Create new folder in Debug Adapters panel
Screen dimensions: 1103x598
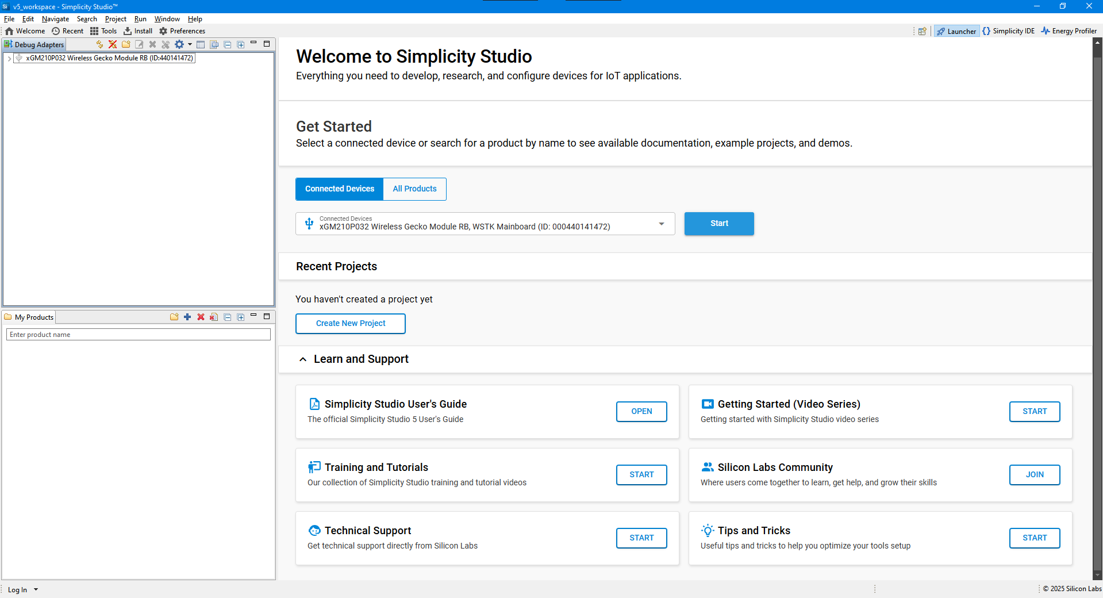126,44
